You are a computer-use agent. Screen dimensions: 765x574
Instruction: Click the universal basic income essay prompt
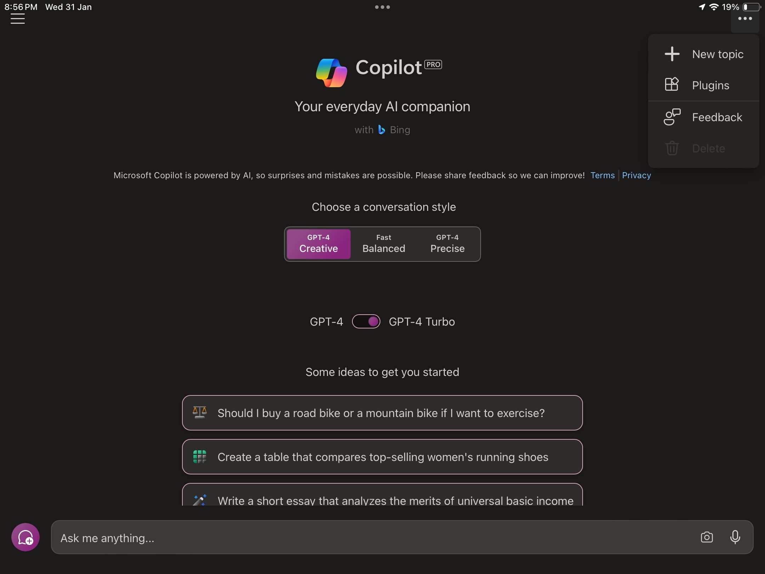pos(382,500)
